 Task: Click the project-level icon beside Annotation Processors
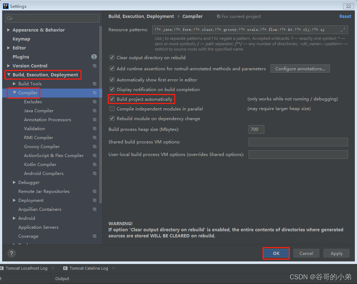95,120
